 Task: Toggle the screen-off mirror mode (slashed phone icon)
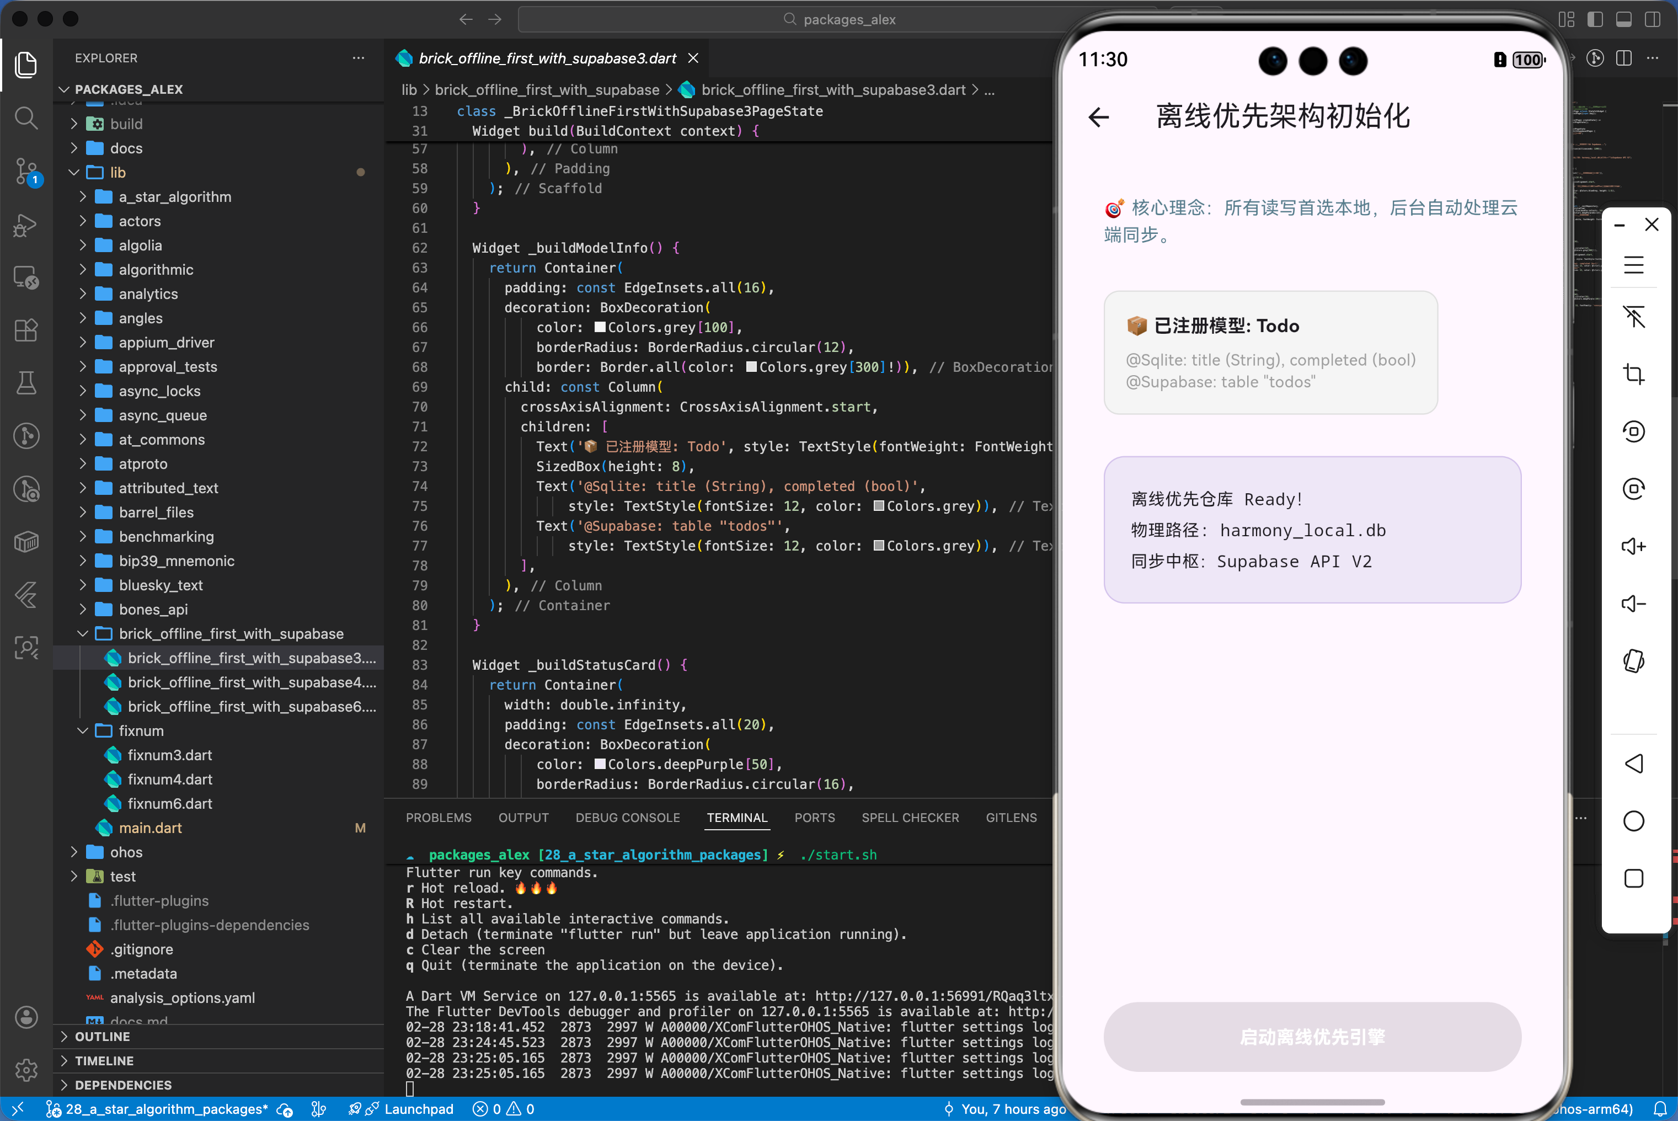coord(1634,317)
